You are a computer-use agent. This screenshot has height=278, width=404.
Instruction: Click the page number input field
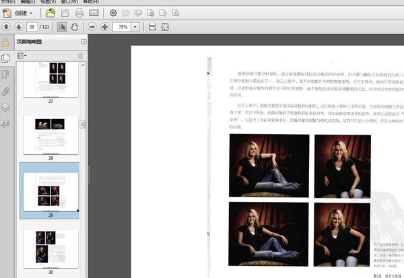pyautogui.click(x=32, y=27)
